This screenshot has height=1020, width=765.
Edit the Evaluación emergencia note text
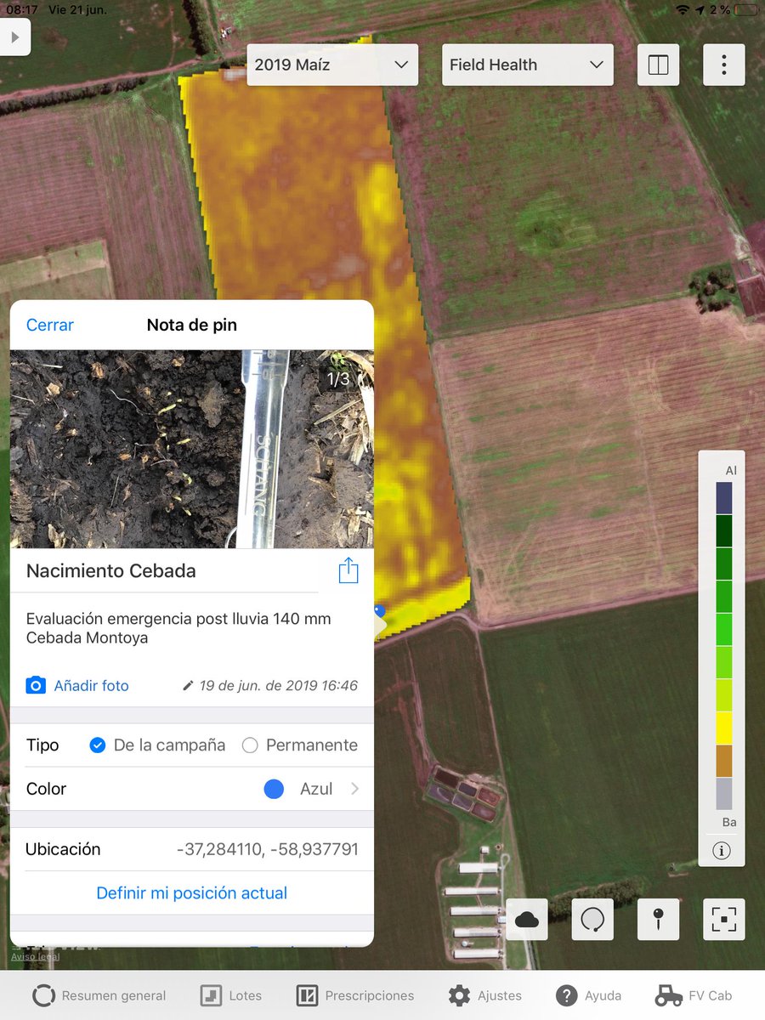178,628
